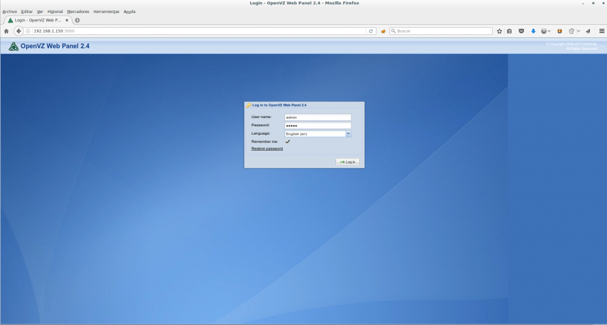
Task: Go back with the back arrow
Action: click(x=18, y=31)
